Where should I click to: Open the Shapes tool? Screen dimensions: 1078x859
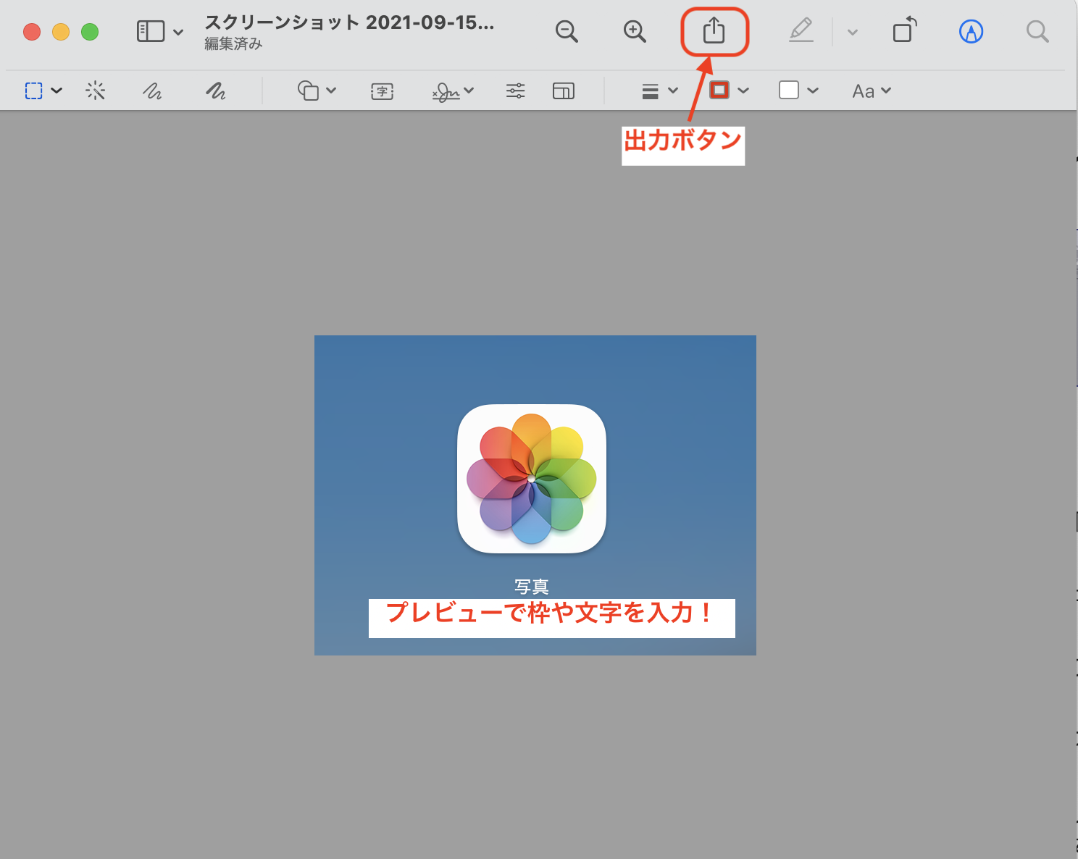[x=309, y=91]
